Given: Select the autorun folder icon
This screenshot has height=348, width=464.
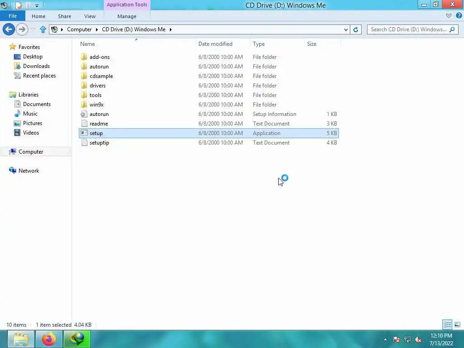Looking at the screenshot, I should pos(84,66).
